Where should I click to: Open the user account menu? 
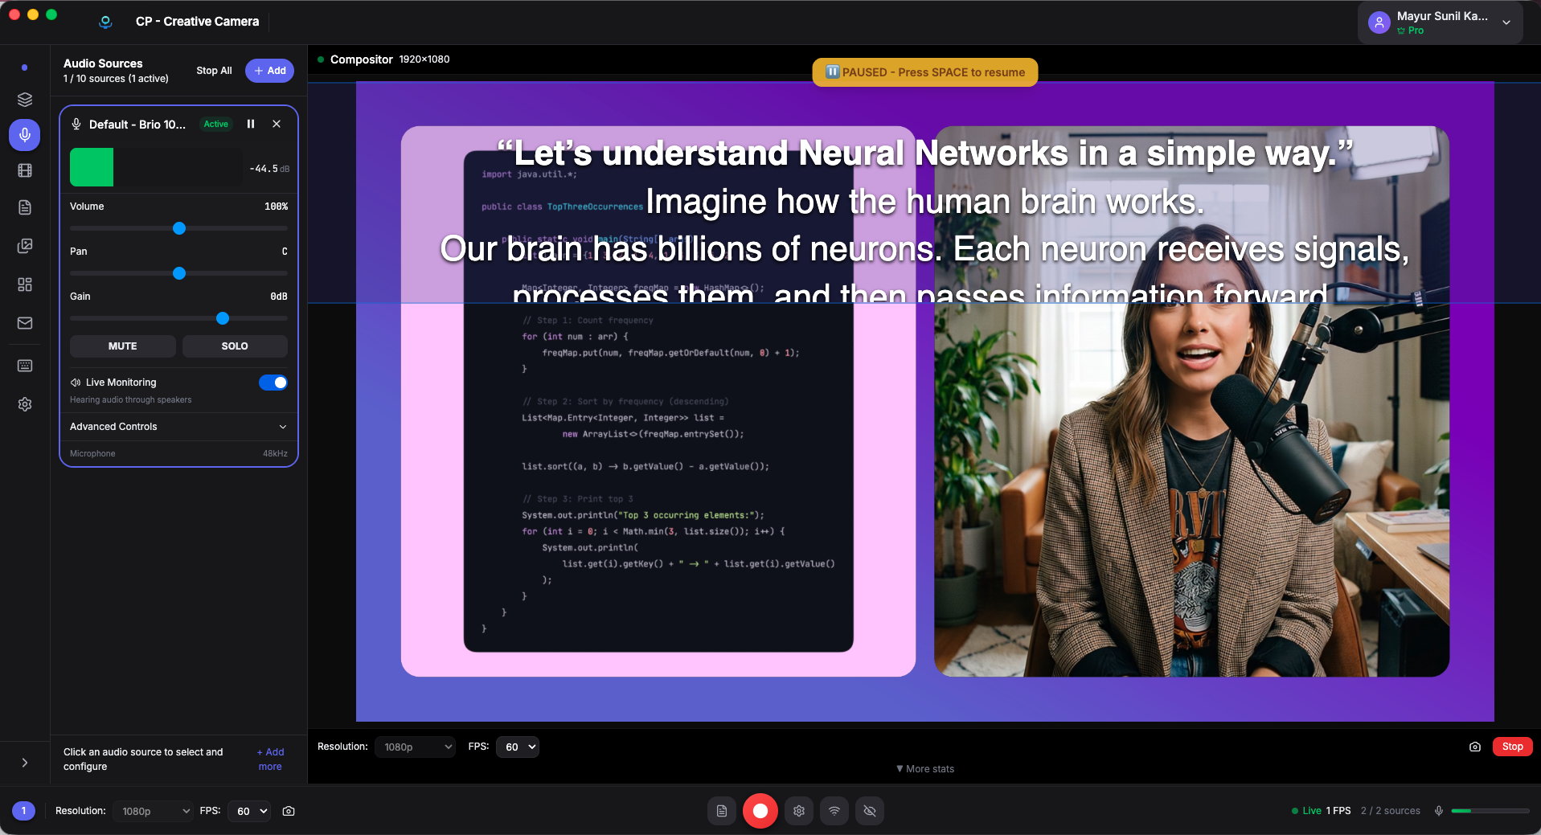pyautogui.click(x=1441, y=23)
